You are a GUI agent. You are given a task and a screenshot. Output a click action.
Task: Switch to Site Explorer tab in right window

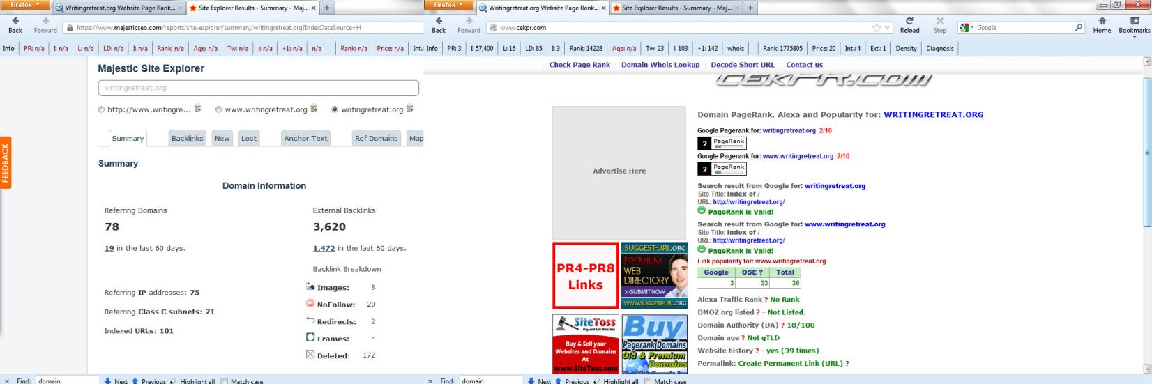pyautogui.click(x=676, y=8)
